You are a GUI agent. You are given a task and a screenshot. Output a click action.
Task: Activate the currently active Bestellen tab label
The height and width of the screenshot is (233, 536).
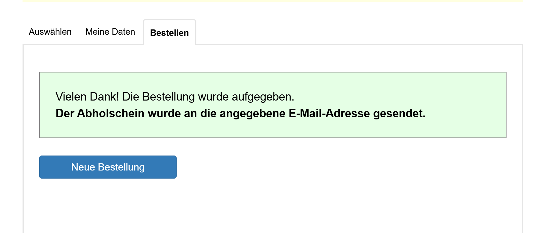pyautogui.click(x=169, y=33)
